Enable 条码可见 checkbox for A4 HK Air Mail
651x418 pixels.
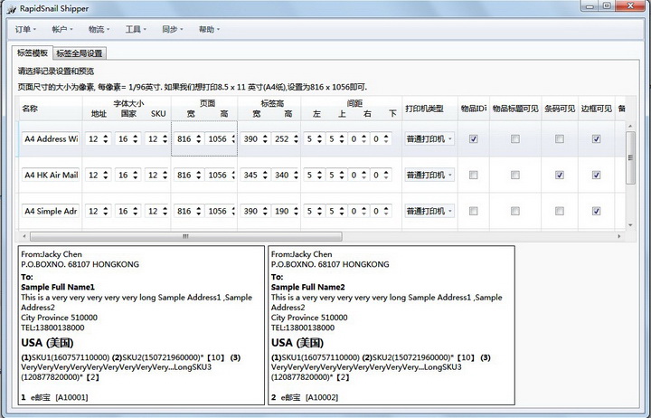coord(560,175)
